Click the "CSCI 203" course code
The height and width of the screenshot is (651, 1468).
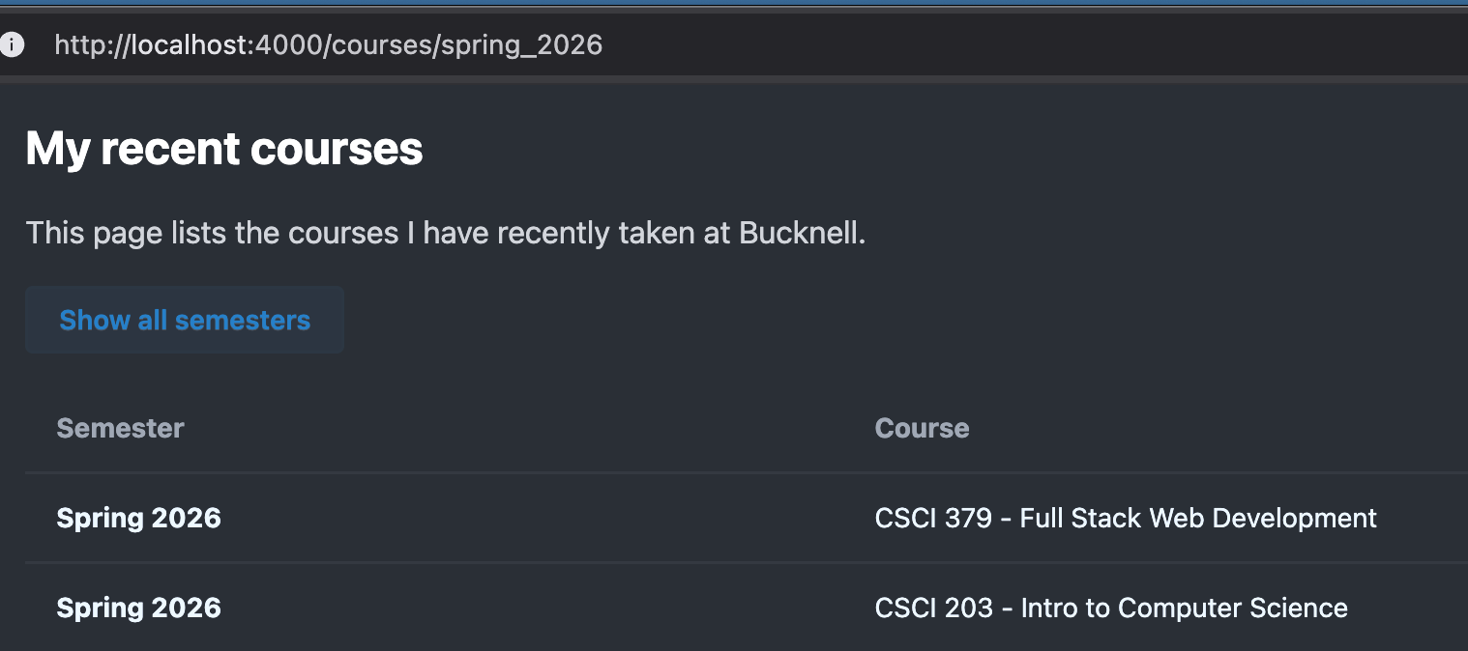933,608
